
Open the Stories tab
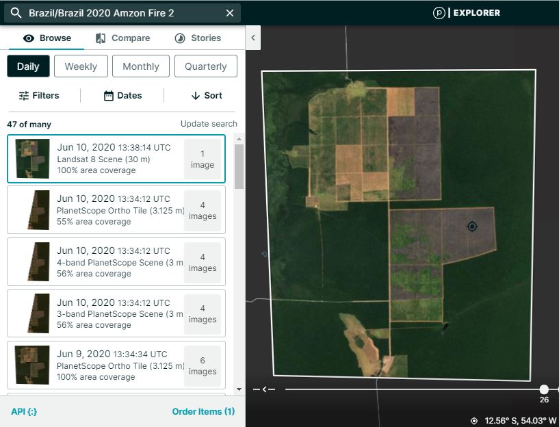click(198, 38)
